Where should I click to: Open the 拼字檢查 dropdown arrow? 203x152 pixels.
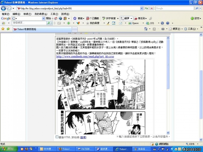pyautogui.click(x=118, y=18)
